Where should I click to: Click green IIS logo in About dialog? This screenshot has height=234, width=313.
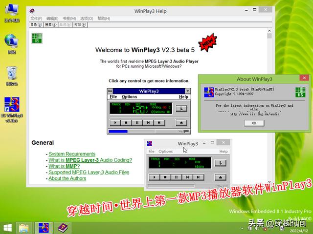coord(300,92)
